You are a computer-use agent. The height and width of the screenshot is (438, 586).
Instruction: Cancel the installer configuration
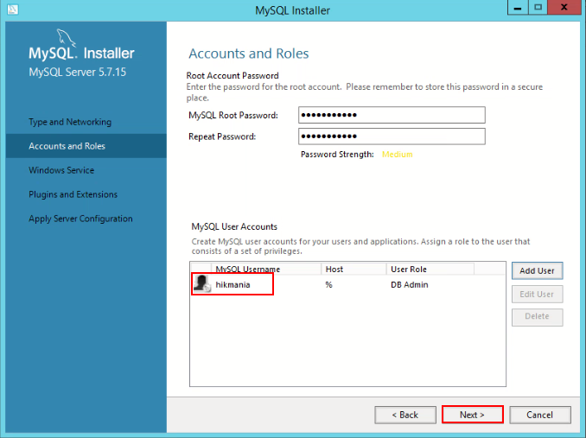pyautogui.click(x=540, y=415)
